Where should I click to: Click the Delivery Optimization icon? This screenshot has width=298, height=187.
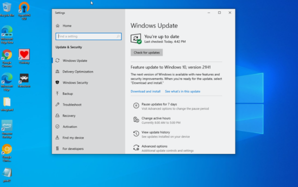[57, 71]
